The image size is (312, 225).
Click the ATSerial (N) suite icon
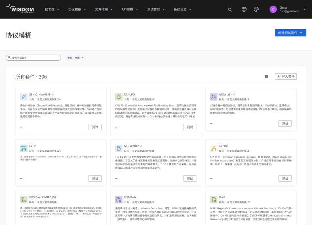(214, 97)
